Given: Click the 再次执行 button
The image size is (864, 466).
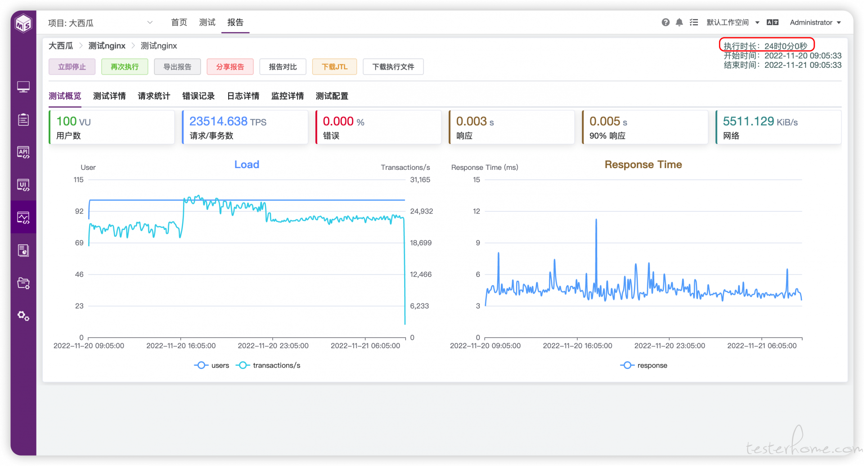Looking at the screenshot, I should coord(125,67).
